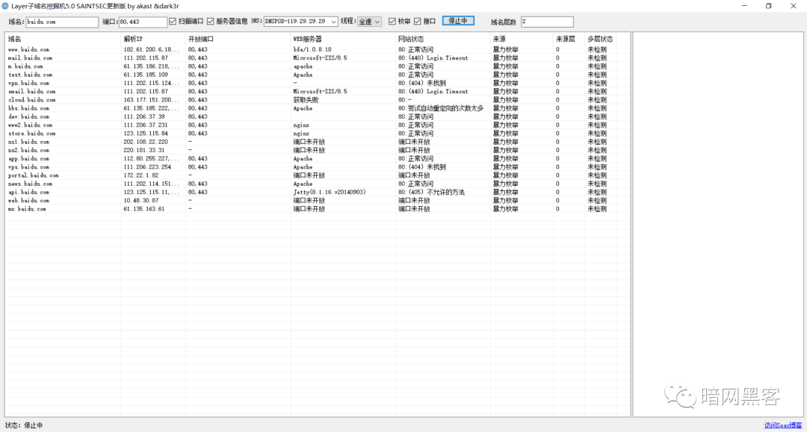Screen dimensions: 807x432
Task: Sort by the 来源 column header
Action: coord(522,39)
